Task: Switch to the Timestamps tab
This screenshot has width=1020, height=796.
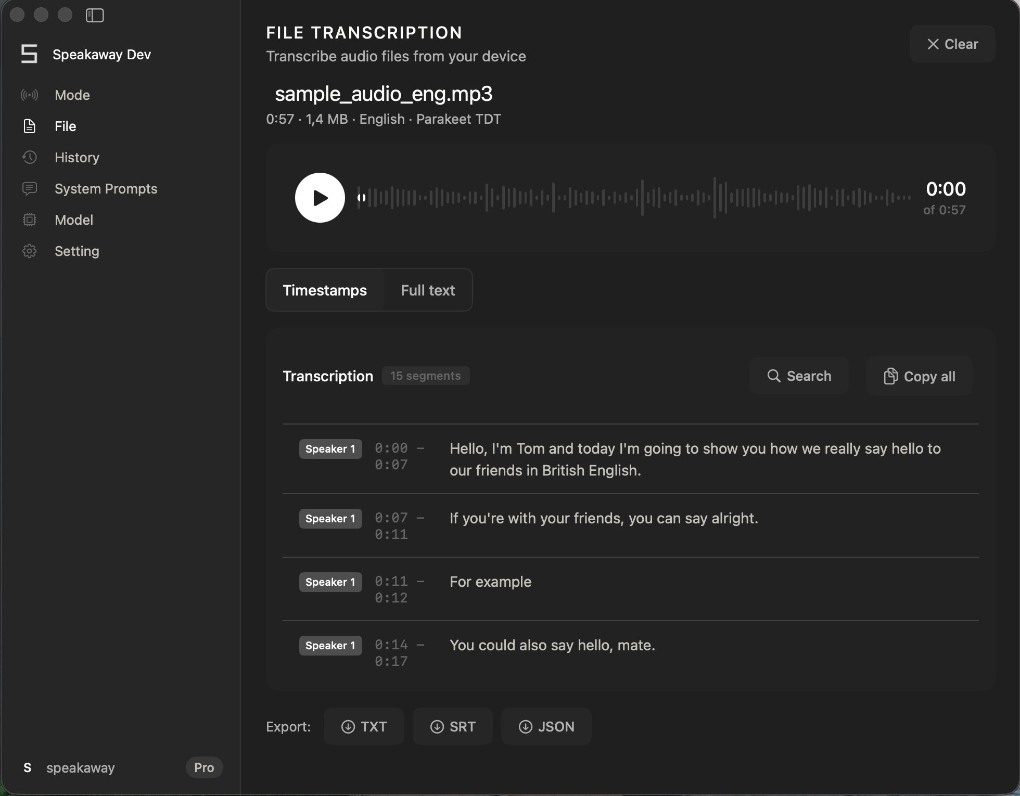Action: coord(325,290)
